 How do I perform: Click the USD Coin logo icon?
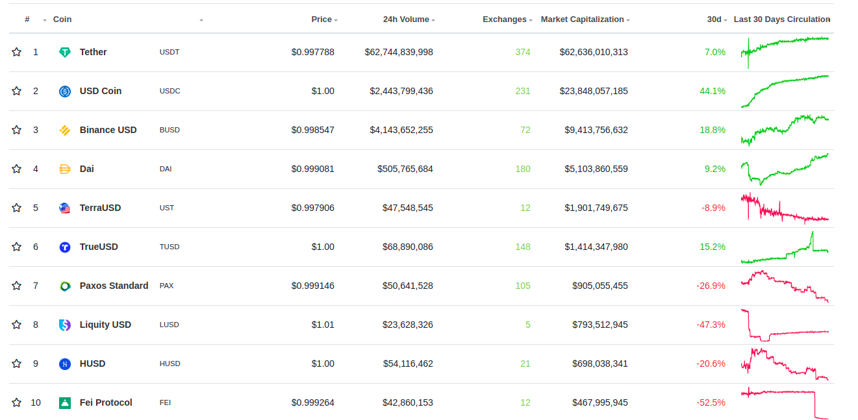[x=65, y=91]
